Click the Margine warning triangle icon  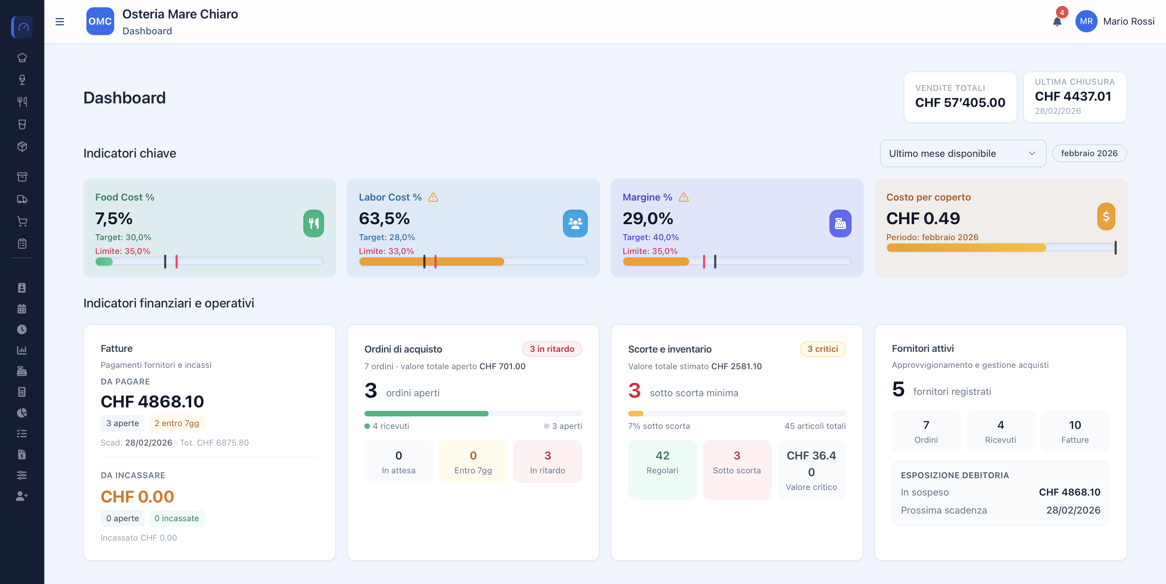(x=684, y=197)
